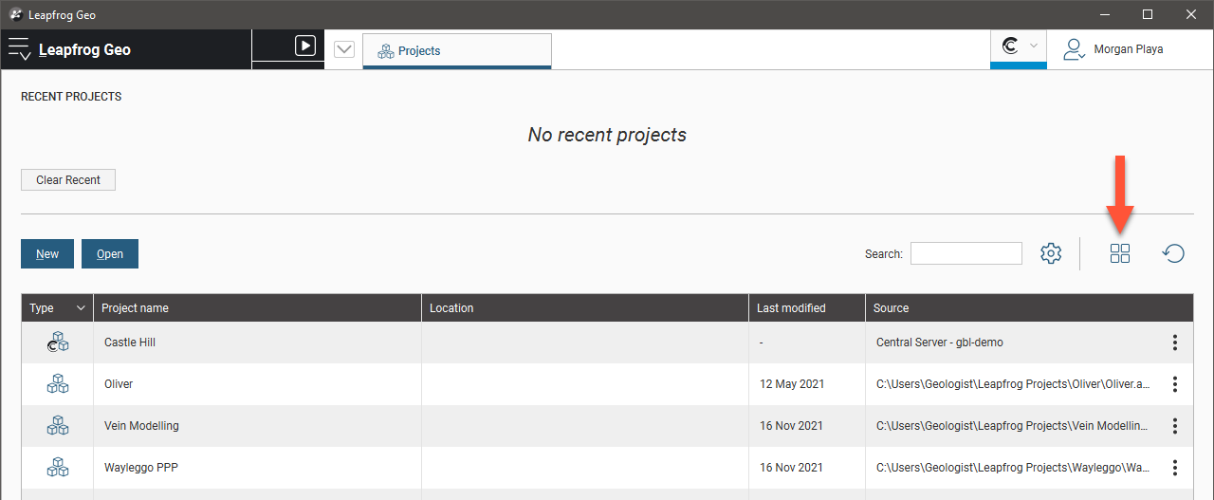
Task: Click the Castle Hill Central project icon
Action: point(58,343)
